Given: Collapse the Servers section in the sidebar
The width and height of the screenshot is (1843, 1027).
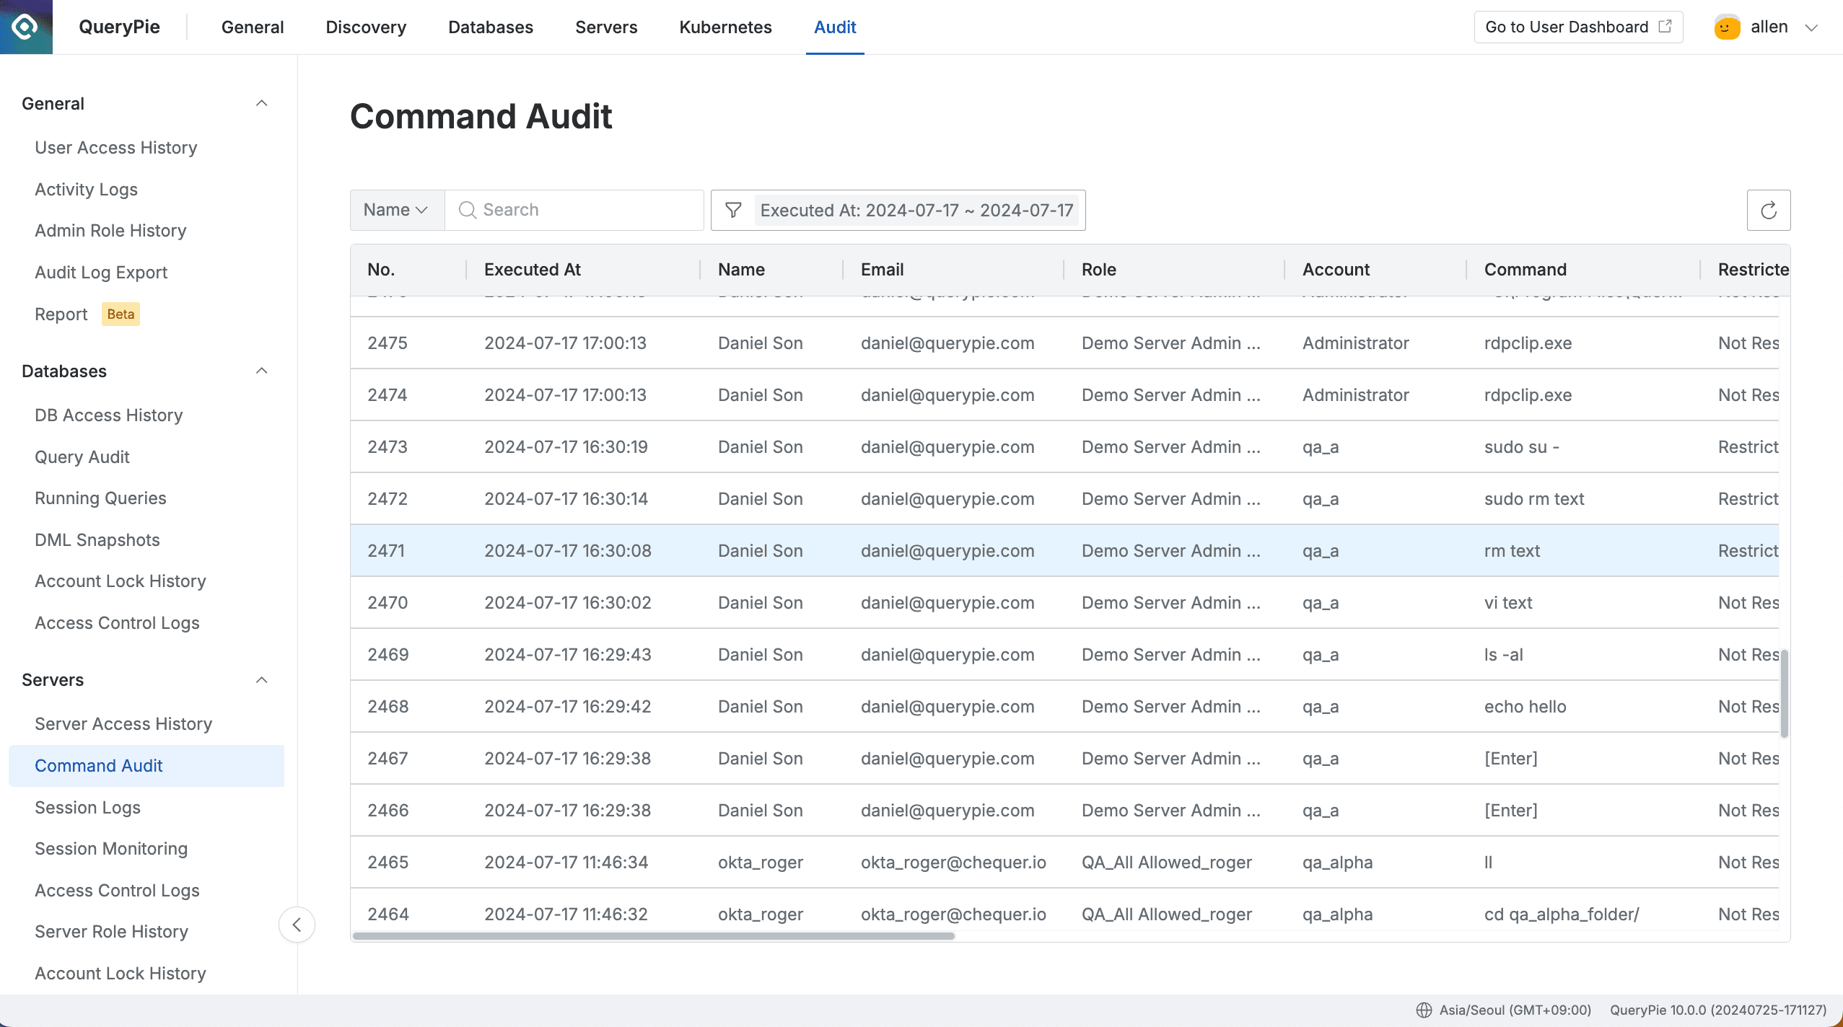Looking at the screenshot, I should point(261,679).
